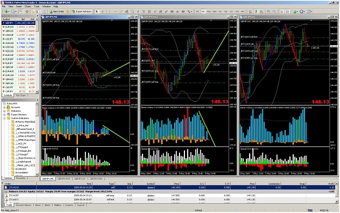Set timeframe to H1

click(220, 11)
